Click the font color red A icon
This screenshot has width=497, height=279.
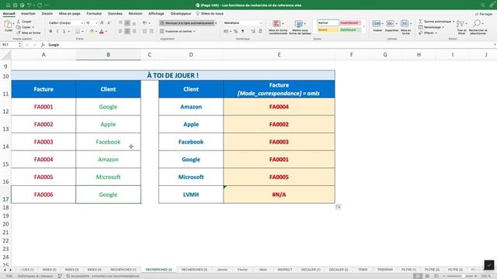click(102, 31)
